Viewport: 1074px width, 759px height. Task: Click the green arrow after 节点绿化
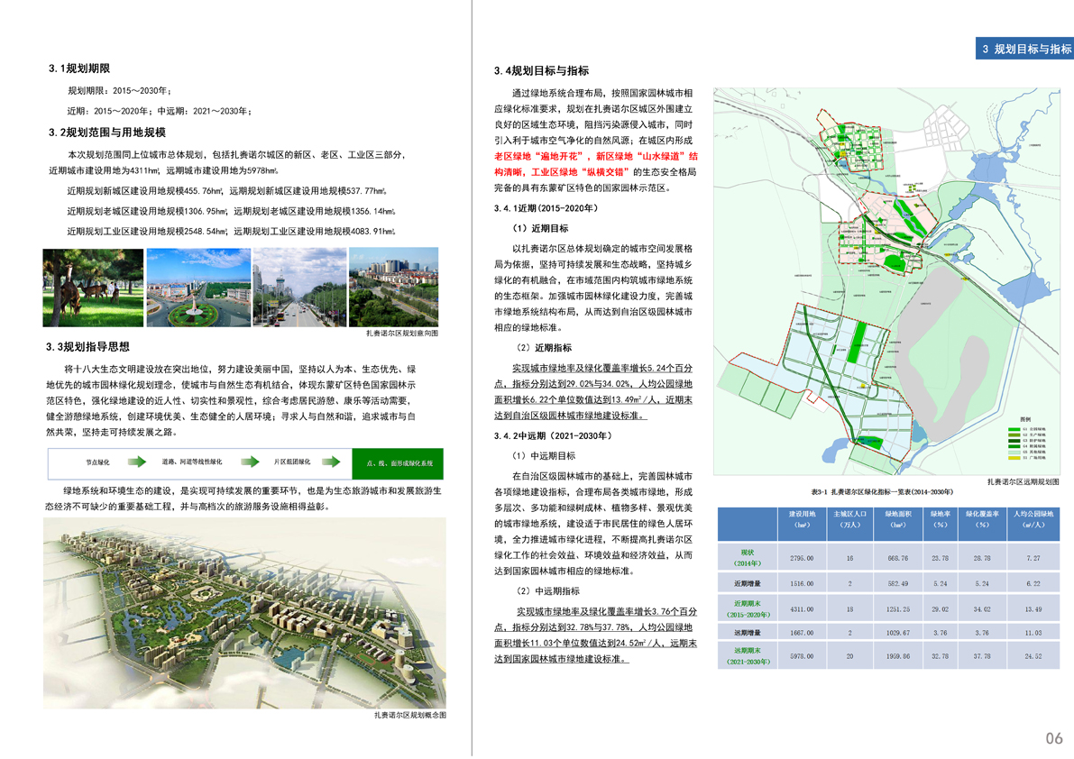point(137,462)
